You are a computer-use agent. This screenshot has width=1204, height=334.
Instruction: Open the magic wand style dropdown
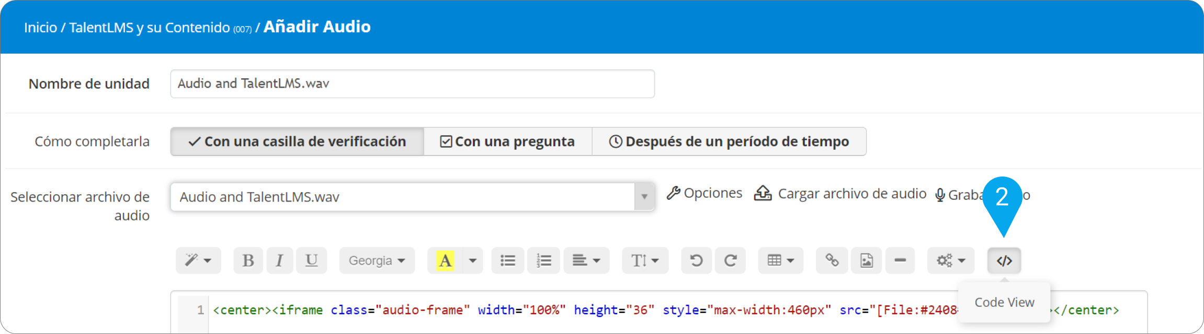click(x=198, y=260)
